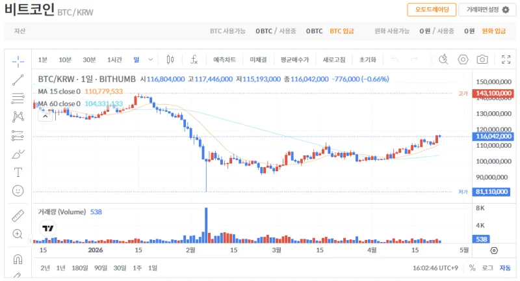
Task: Open the emoji icons tool
Action: (x=18, y=191)
